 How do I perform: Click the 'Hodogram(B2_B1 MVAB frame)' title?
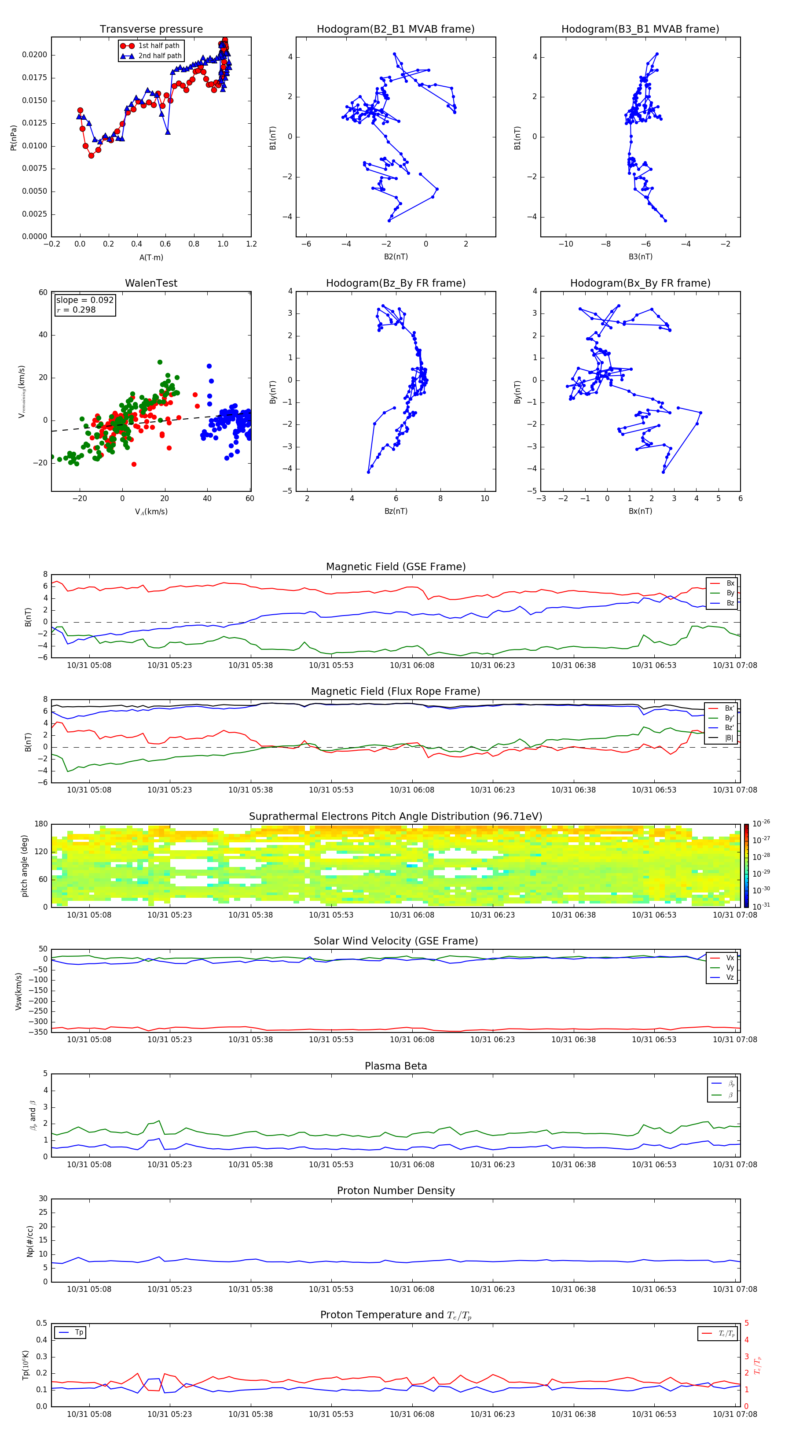(x=396, y=30)
